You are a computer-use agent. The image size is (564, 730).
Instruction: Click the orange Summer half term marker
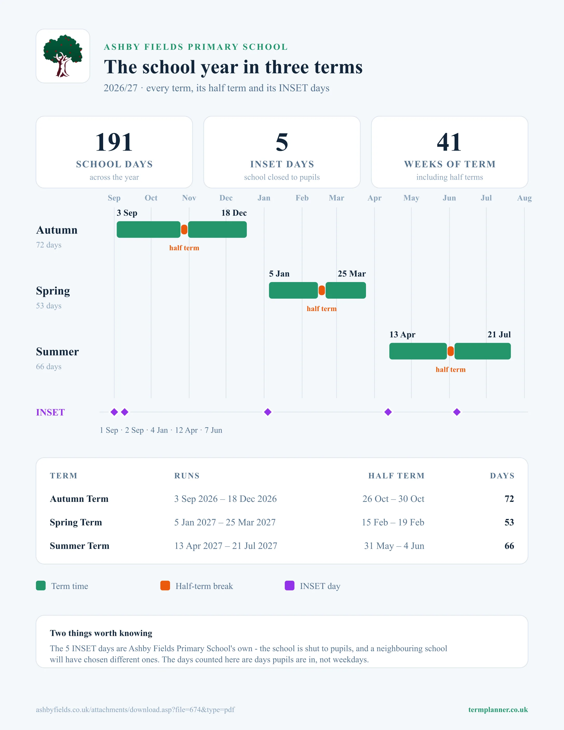click(451, 351)
